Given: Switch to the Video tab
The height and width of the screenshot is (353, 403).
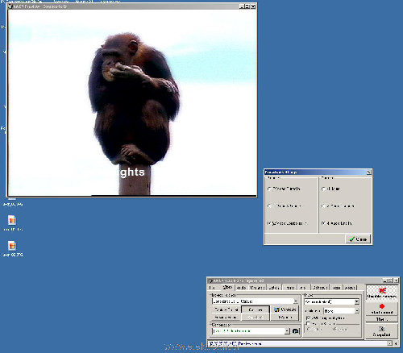Looking at the screenshot, I should coord(227,287).
